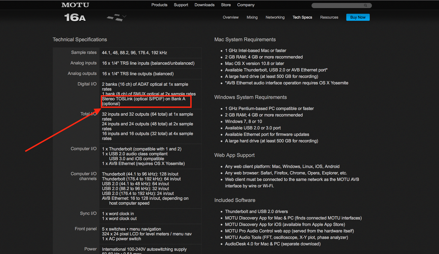Click 'AudioDesk 4.0 for Mac & PC' bullet
This screenshot has height=254, width=439.
273,244
